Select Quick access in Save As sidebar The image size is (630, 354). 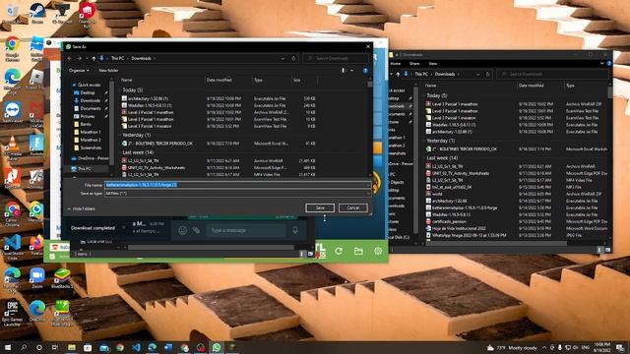(89, 85)
